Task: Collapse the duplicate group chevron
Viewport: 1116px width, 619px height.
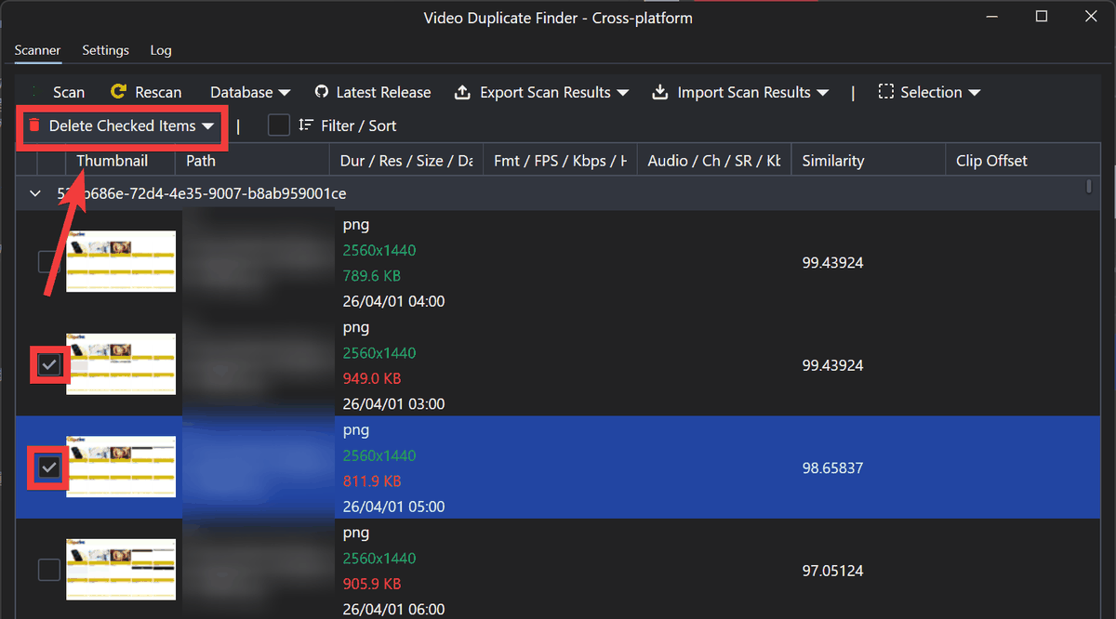Action: (x=35, y=193)
